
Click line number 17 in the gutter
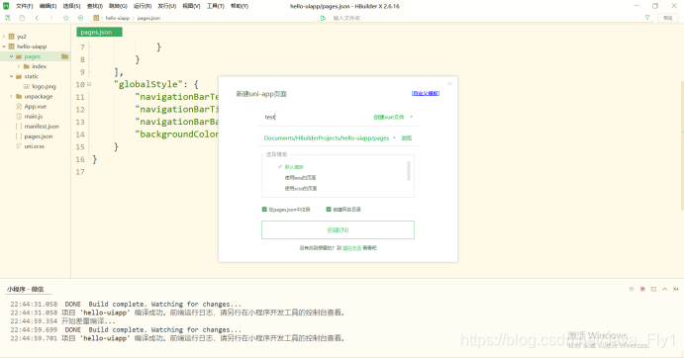[x=80, y=172]
